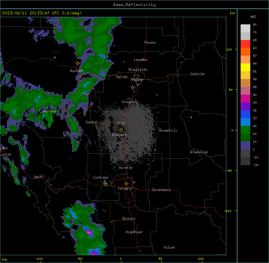Click the yellow 54 dBZ legend swatch
This screenshot has width=269, height=263.
click(245, 67)
